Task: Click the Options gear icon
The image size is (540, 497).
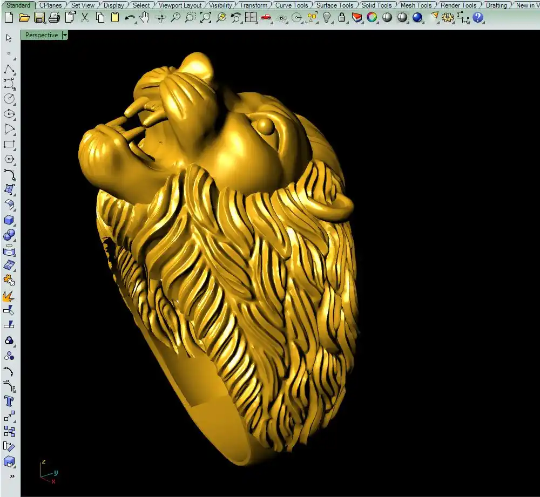Action: (448, 17)
